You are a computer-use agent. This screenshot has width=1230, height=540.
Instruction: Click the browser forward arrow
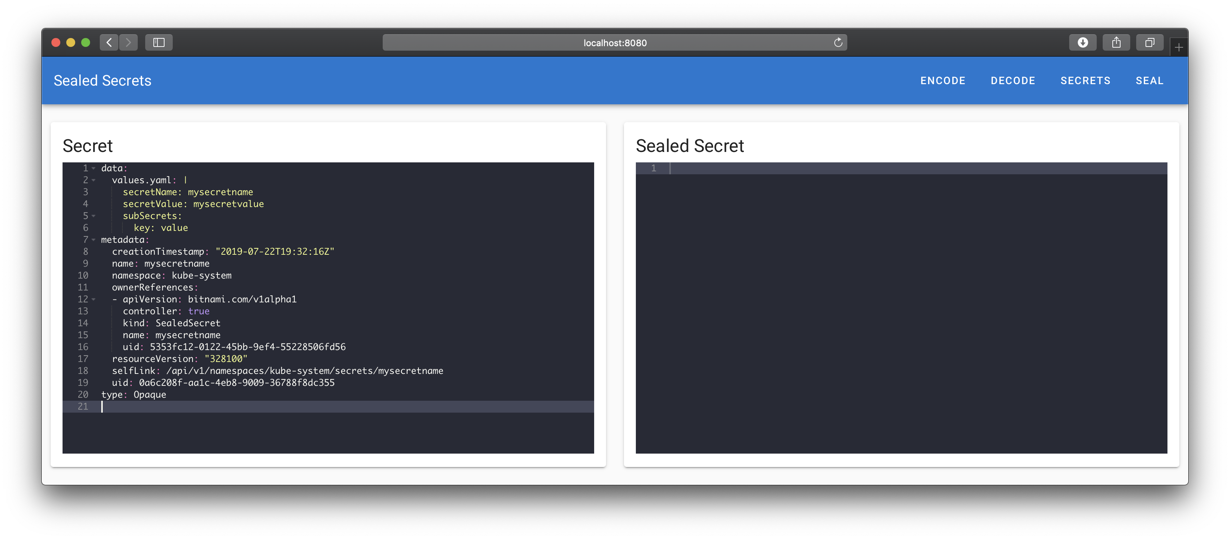click(128, 42)
